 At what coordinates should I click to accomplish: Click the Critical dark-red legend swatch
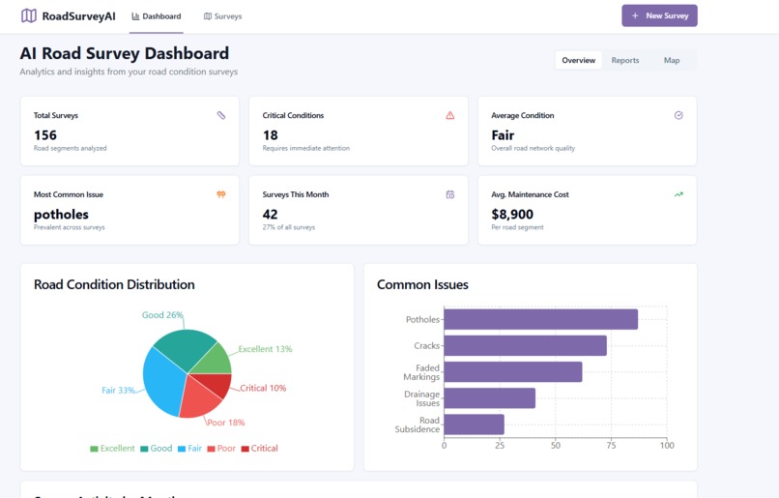coord(245,449)
